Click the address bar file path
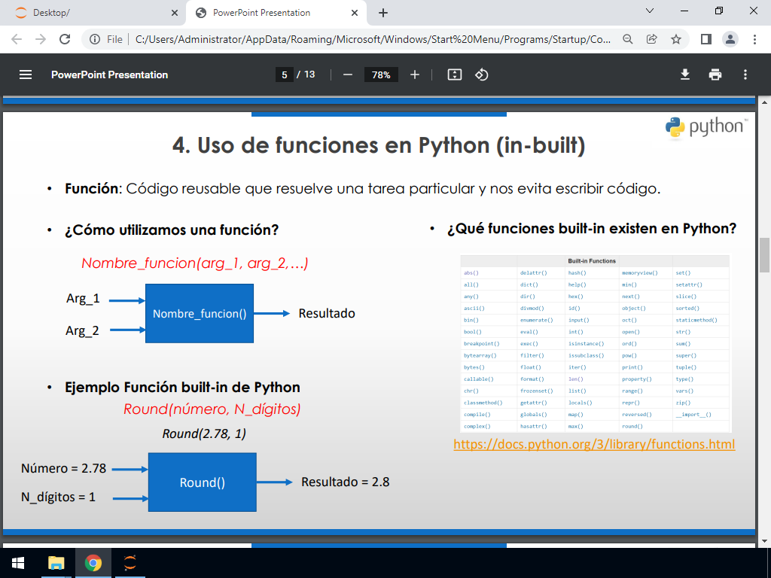This screenshot has width=771, height=578. (373, 39)
